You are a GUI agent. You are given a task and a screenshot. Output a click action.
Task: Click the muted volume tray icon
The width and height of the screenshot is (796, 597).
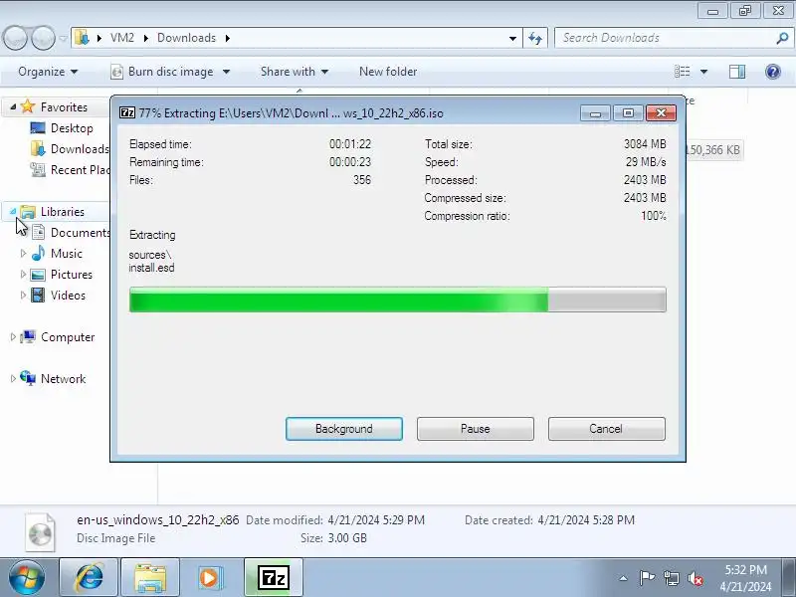696,578
